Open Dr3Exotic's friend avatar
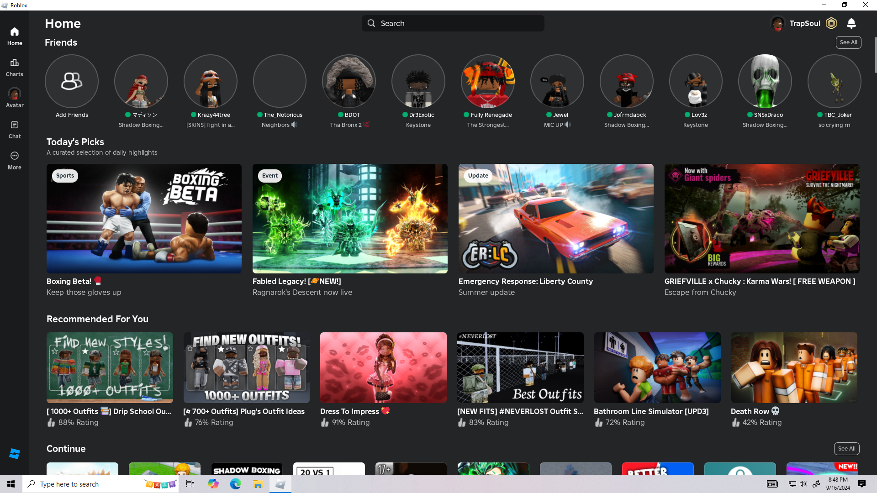Viewport: 877px width, 493px height. click(x=418, y=81)
